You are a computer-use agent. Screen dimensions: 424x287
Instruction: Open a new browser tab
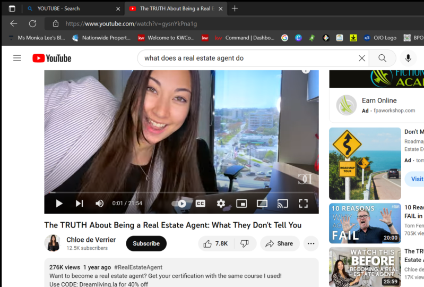click(x=235, y=9)
